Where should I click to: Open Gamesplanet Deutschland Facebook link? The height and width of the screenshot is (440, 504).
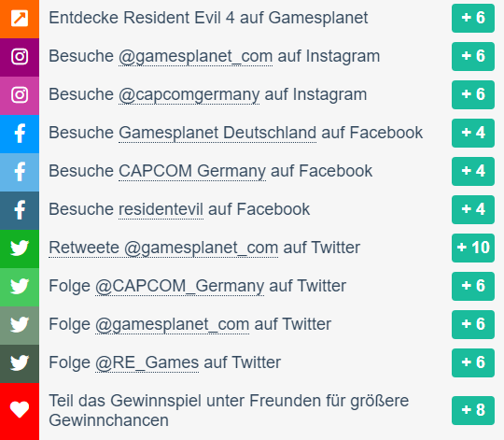coord(217,133)
